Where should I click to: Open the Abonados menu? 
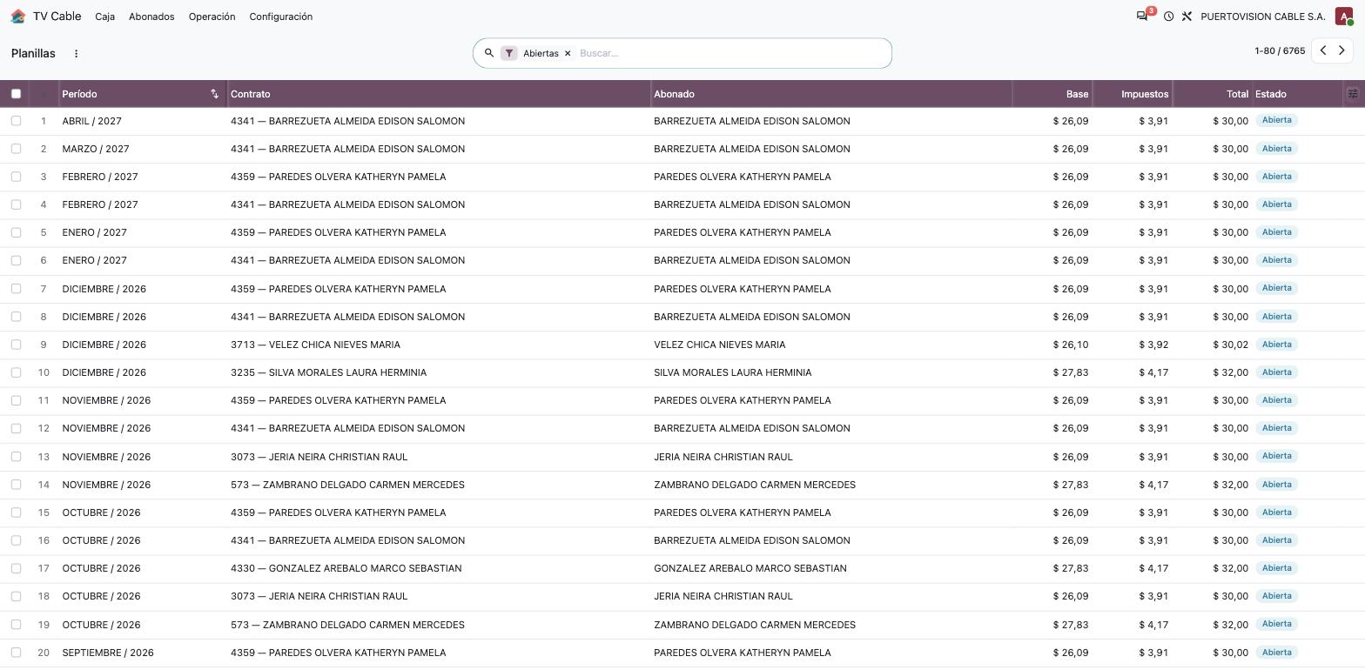[x=151, y=17]
